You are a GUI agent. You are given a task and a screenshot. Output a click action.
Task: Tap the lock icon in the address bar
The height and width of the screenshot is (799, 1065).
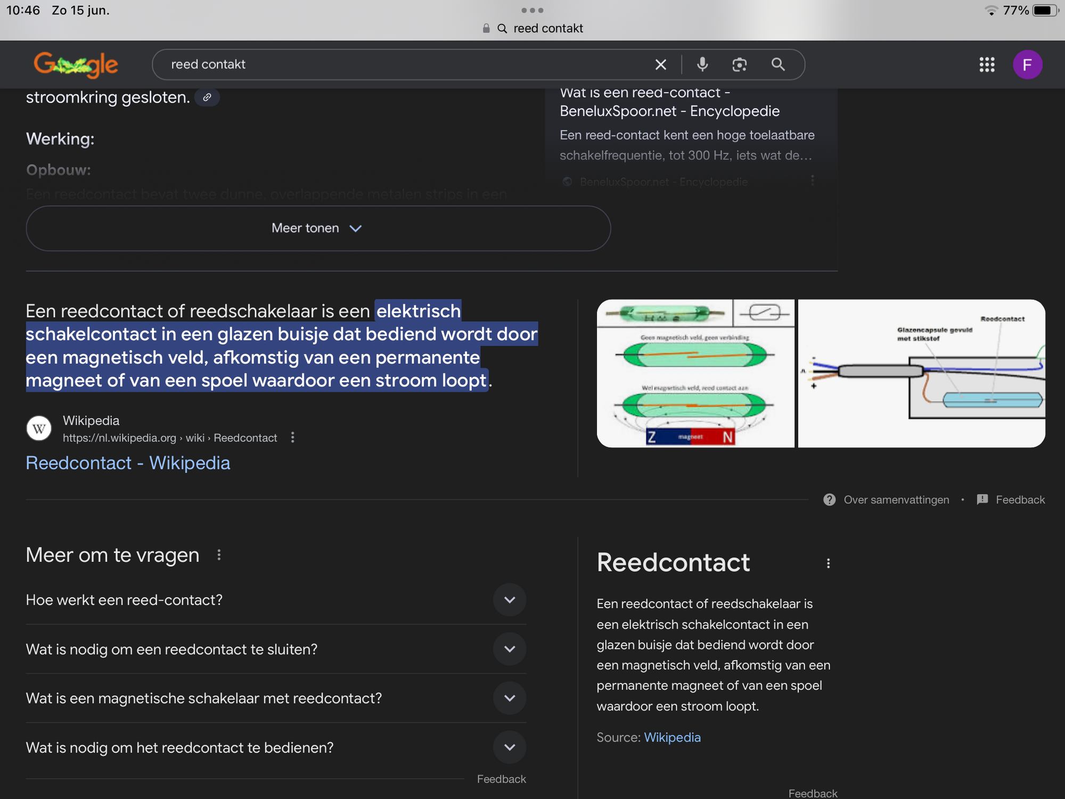click(x=486, y=28)
